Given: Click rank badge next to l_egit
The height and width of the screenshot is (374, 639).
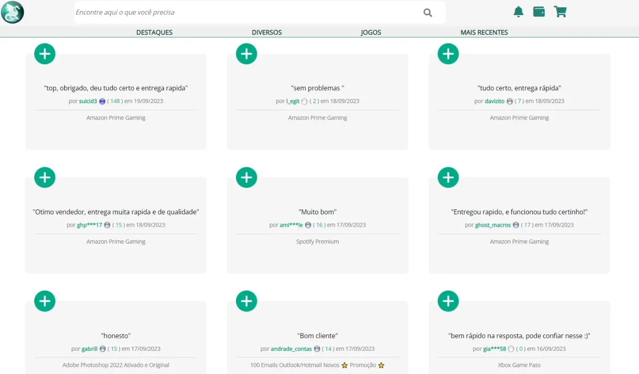Looking at the screenshot, I should click(x=304, y=101).
